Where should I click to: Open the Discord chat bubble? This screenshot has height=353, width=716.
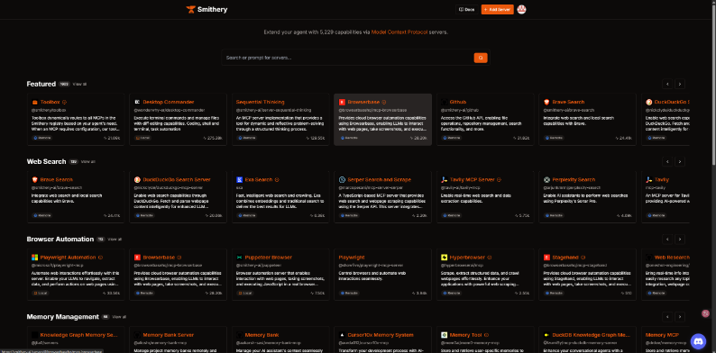[x=698, y=340]
